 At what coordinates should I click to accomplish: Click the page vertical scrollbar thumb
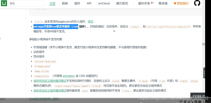(x=204, y=44)
